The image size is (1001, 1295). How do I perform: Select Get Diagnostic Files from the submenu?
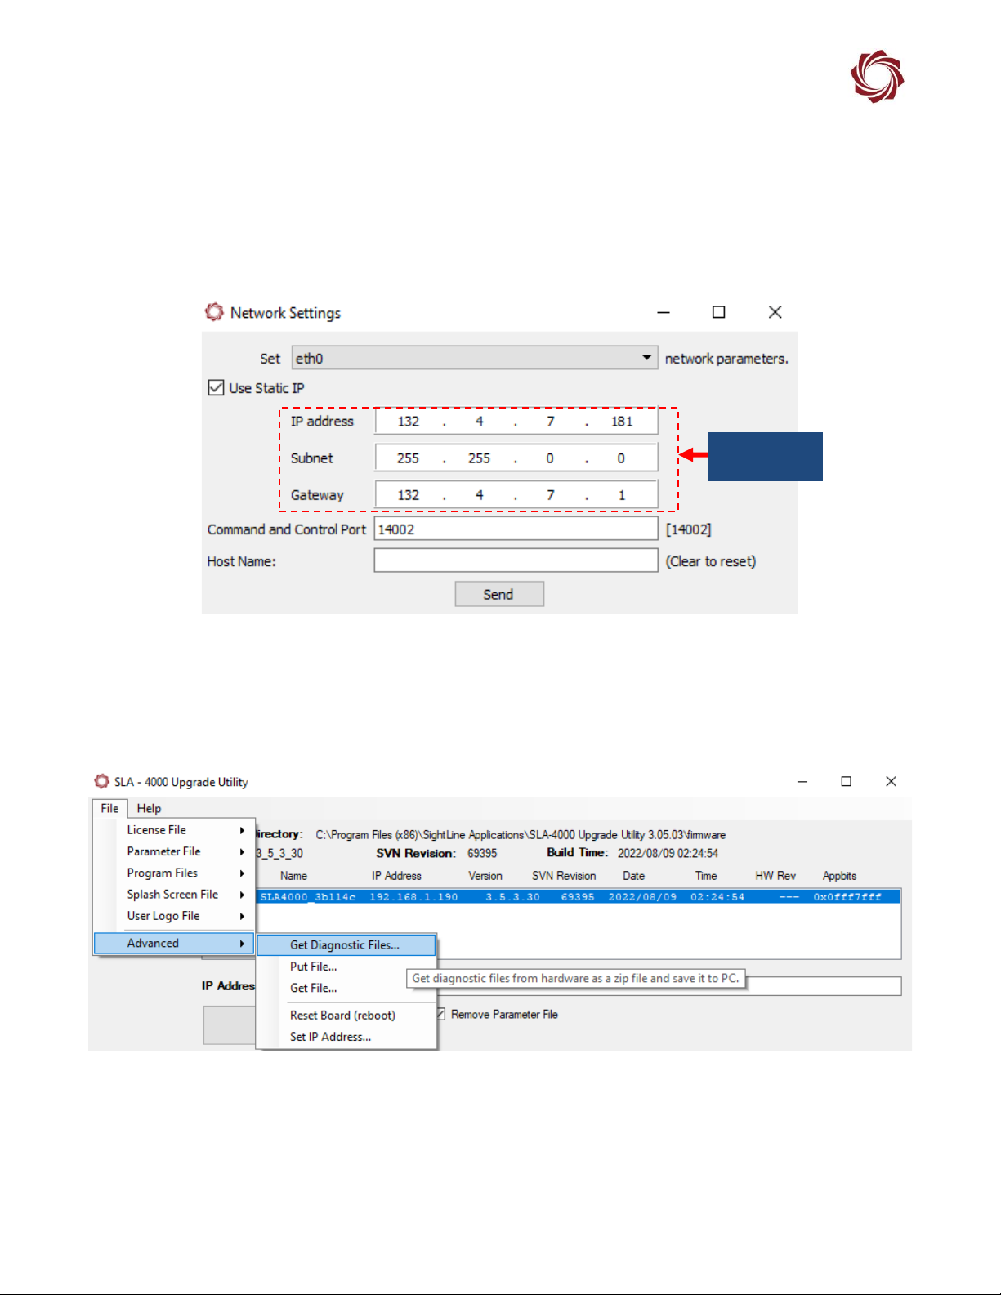click(x=346, y=945)
